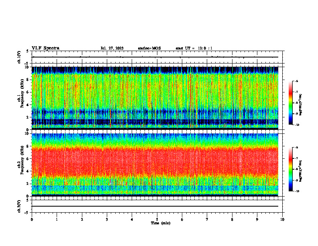318x246 pixels.
Task: Click the "8" tick on Time axis
Action: click(232, 219)
